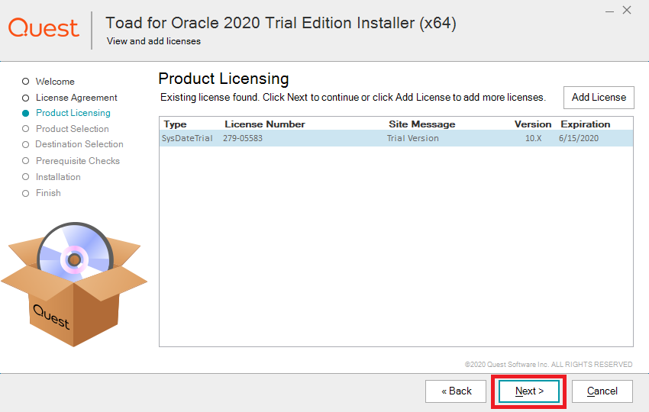Click the Quest box and disc image
This screenshot has height=412, width=649.
point(73,285)
